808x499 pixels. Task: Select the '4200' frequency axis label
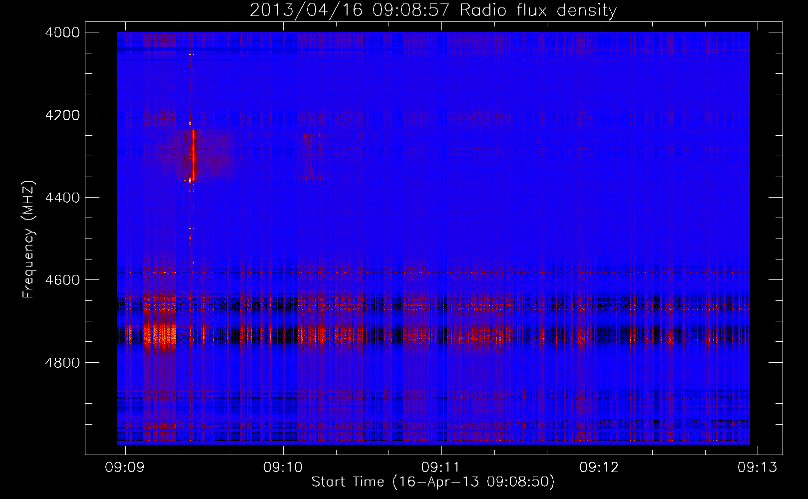point(62,115)
